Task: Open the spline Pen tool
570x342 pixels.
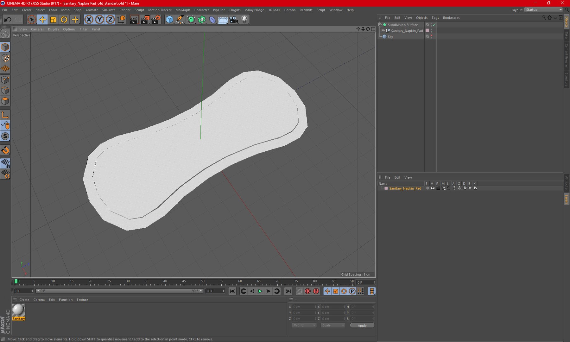Action: pos(180,20)
